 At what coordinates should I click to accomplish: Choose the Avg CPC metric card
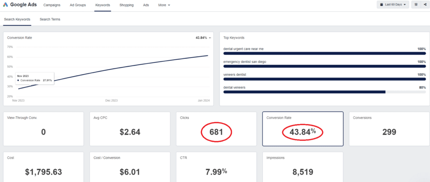(x=129, y=129)
